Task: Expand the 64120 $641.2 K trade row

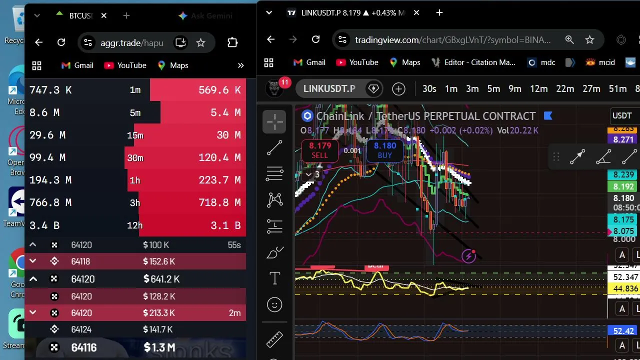Action: (32, 279)
